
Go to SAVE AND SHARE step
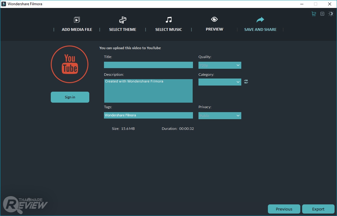coord(260,29)
